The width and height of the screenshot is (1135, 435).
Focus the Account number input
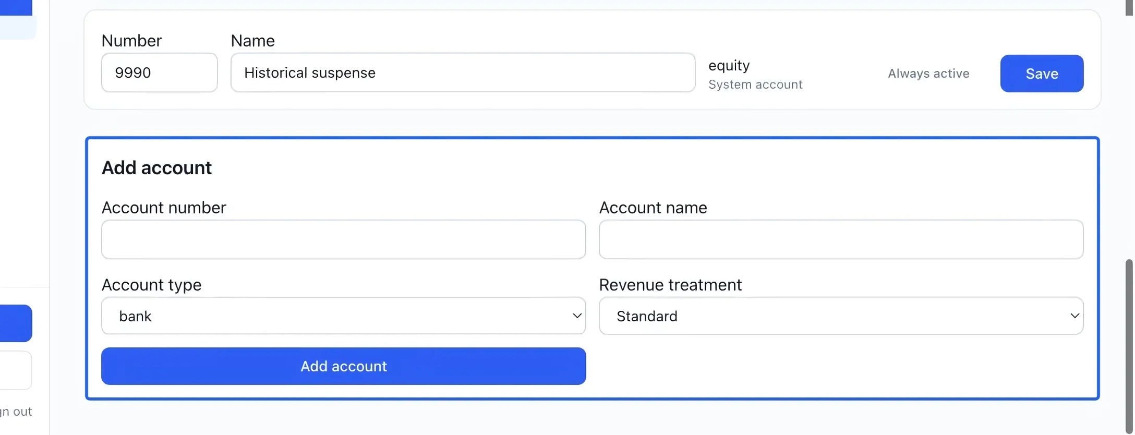pyautogui.click(x=343, y=239)
